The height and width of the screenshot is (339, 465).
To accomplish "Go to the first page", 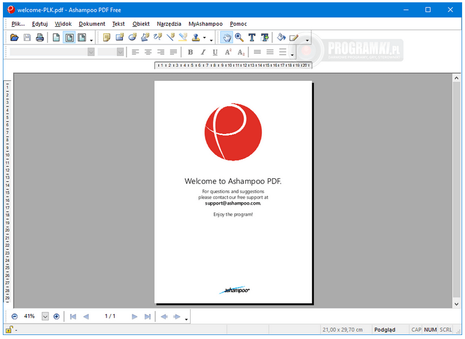I will point(73,317).
